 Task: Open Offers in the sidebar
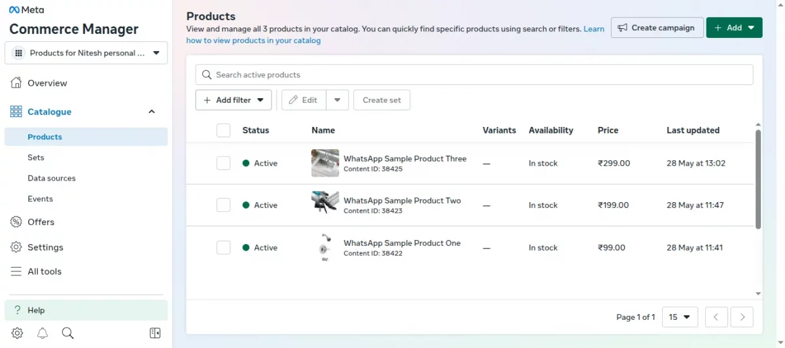click(86, 222)
